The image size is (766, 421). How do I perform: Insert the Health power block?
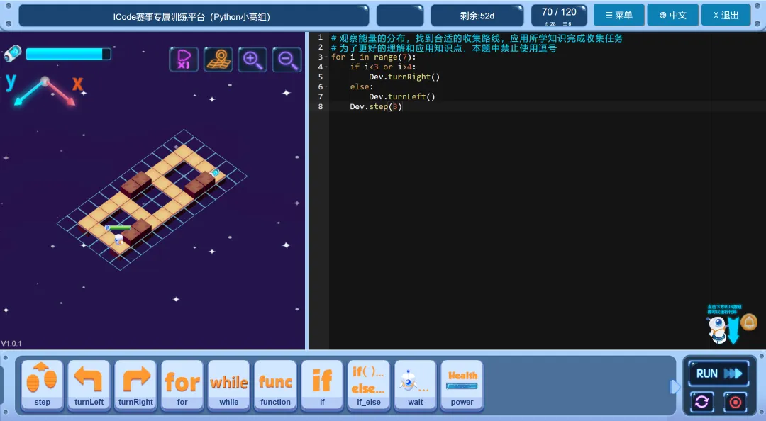pyautogui.click(x=462, y=386)
